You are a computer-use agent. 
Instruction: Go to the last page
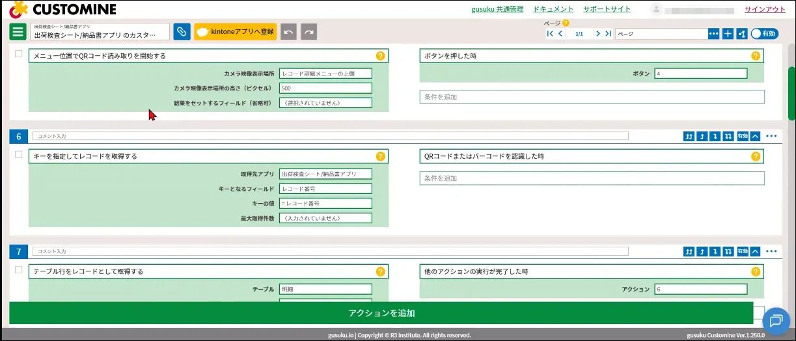(x=608, y=34)
